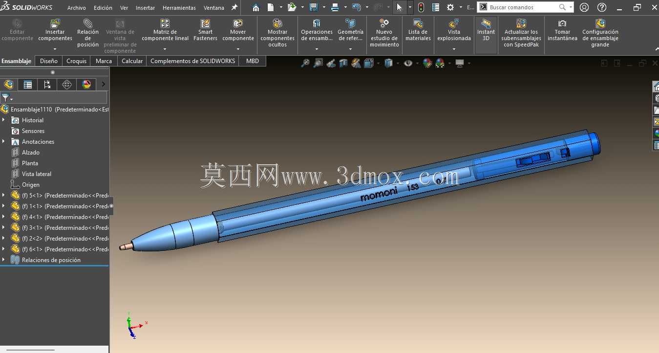Expand component (f) 4<1> in the tree
This screenshot has width=659, height=353.
3,217
